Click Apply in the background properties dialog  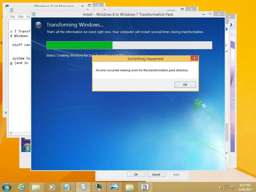tap(176, 174)
